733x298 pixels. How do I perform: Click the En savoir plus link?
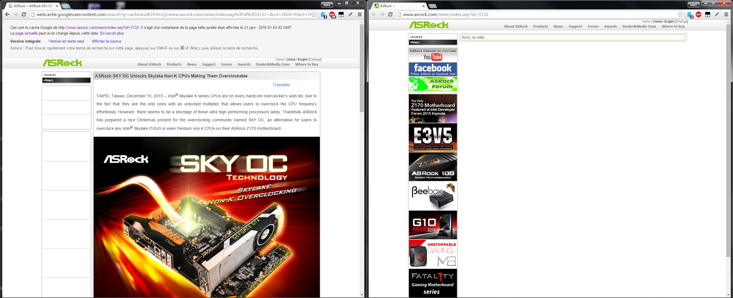[112, 33]
